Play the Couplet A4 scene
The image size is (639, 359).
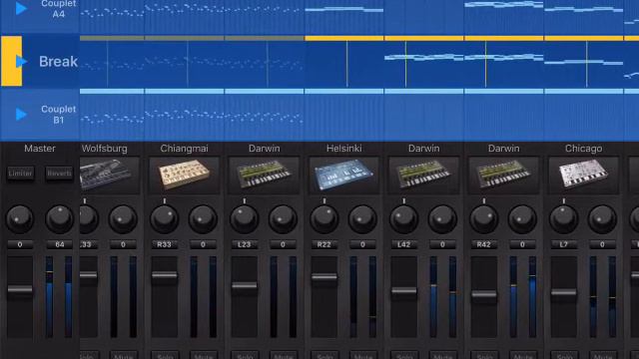[21, 8]
